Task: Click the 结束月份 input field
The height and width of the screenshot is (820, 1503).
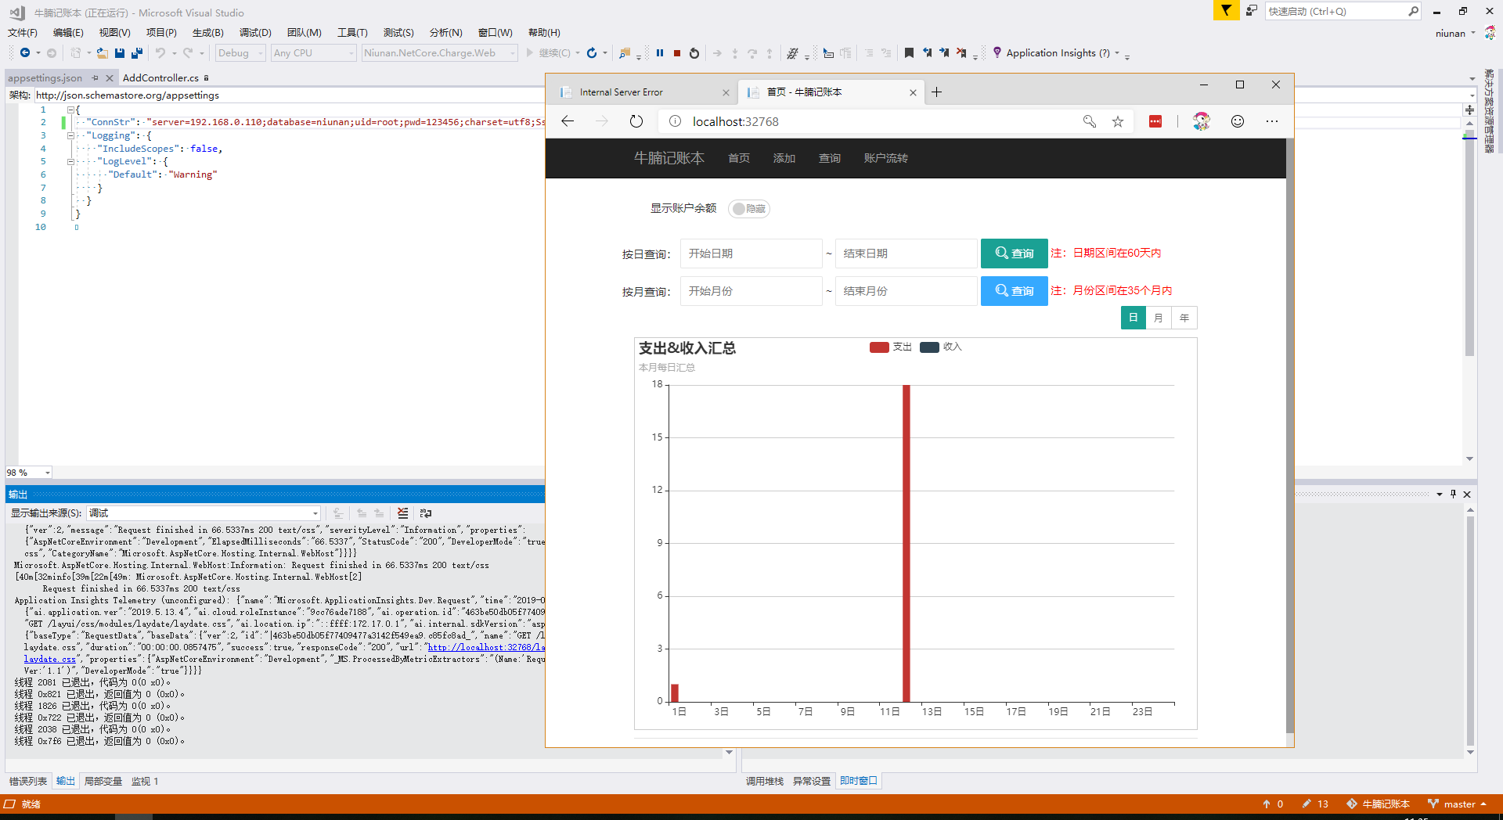Action: coord(906,291)
